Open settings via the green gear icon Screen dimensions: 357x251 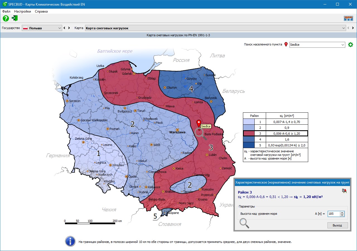pyautogui.click(x=351, y=45)
